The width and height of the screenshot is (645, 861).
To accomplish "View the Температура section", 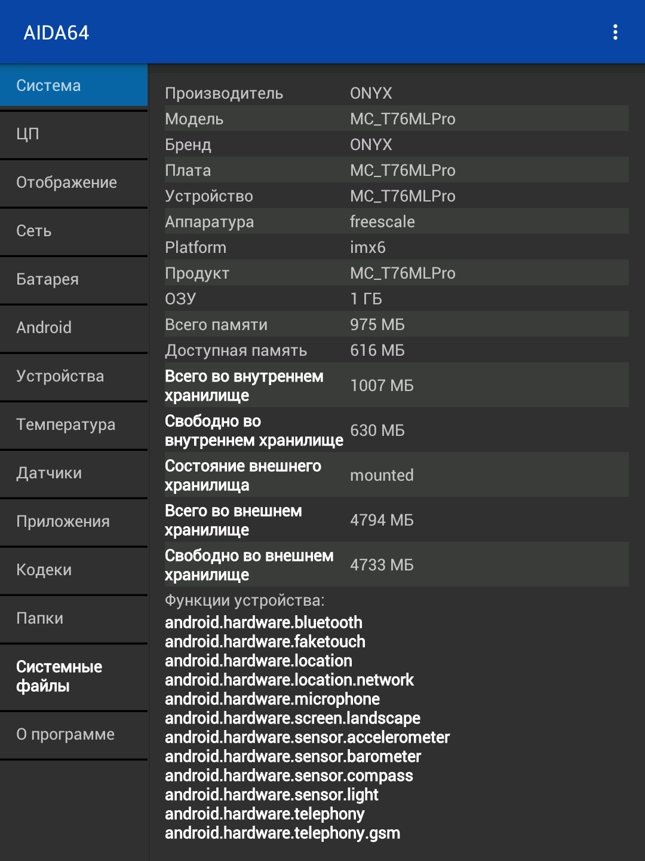I will (x=73, y=425).
